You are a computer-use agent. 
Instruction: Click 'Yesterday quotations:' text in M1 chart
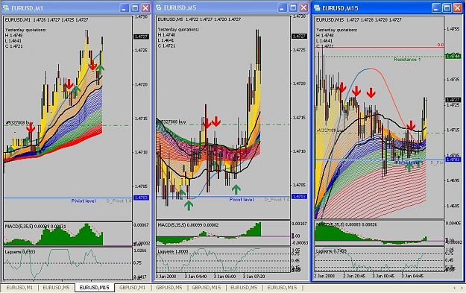25,30
